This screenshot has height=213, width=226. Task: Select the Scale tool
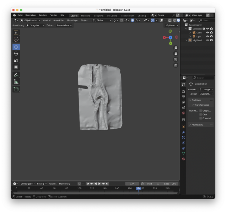(16, 60)
